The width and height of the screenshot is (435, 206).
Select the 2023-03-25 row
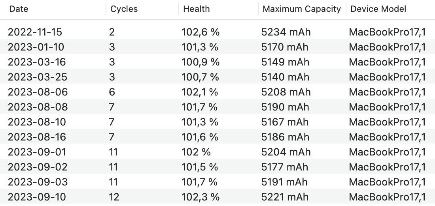click(37, 77)
